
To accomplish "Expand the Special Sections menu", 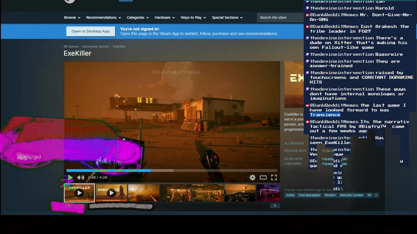I will pos(227,18).
